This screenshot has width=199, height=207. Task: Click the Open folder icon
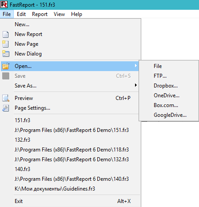(x=6, y=66)
